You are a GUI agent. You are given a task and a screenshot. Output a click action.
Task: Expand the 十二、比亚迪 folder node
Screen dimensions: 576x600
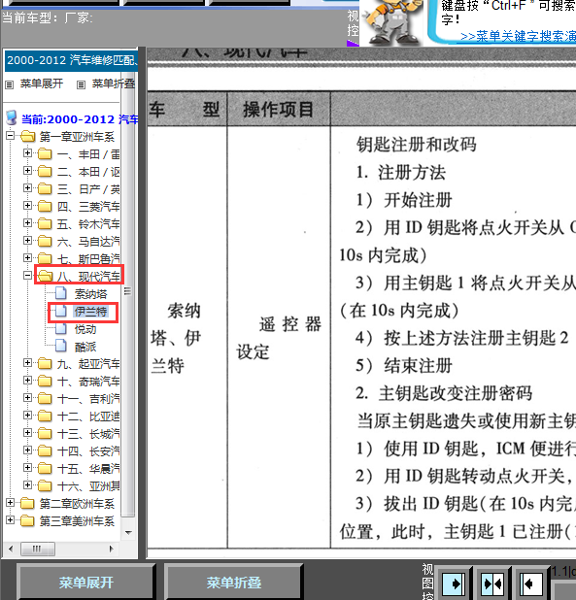coord(27,415)
